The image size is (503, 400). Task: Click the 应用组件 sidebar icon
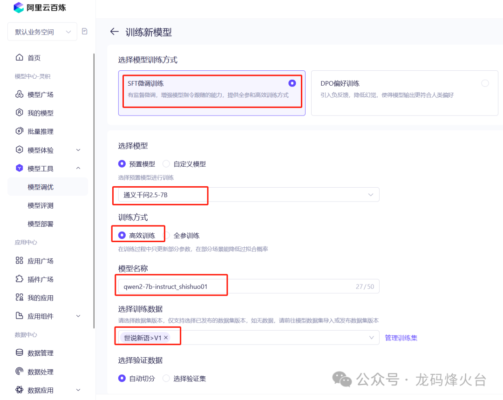[x=19, y=316]
